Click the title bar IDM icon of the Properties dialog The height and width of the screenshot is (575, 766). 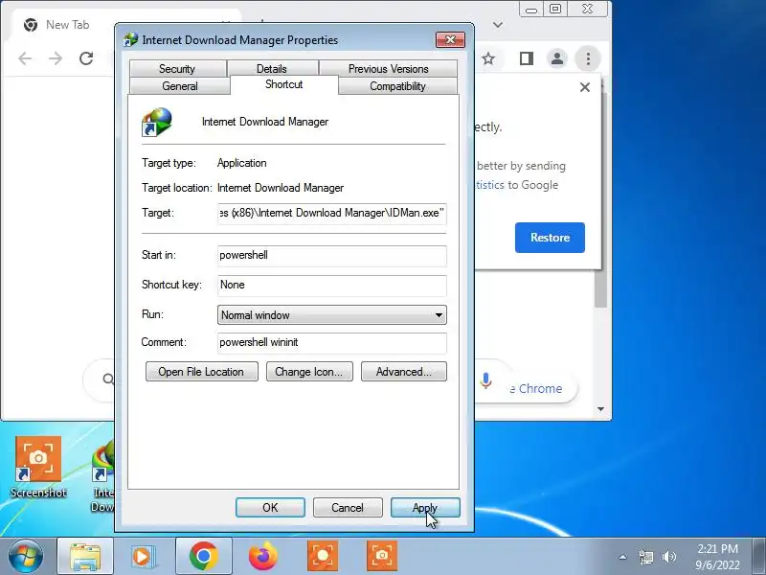pos(130,39)
